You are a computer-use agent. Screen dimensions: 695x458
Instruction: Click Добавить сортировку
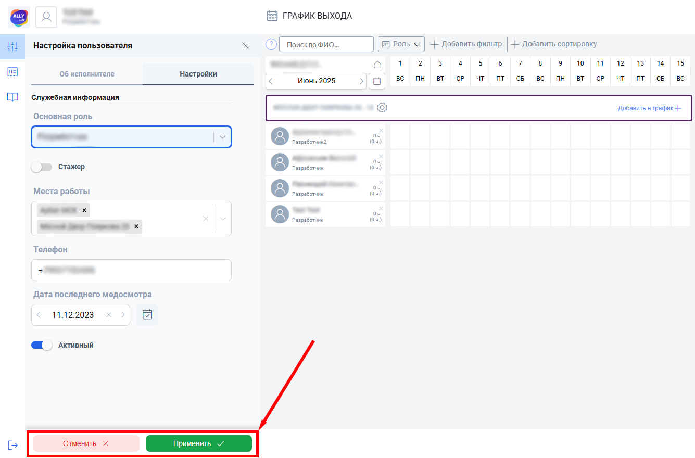point(554,44)
